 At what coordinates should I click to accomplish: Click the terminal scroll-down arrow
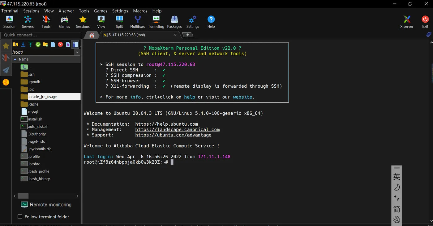tap(431, 221)
